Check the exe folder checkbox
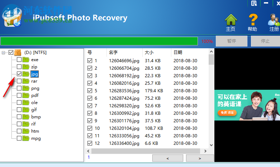The height and width of the screenshot is (167, 280). click(19, 59)
